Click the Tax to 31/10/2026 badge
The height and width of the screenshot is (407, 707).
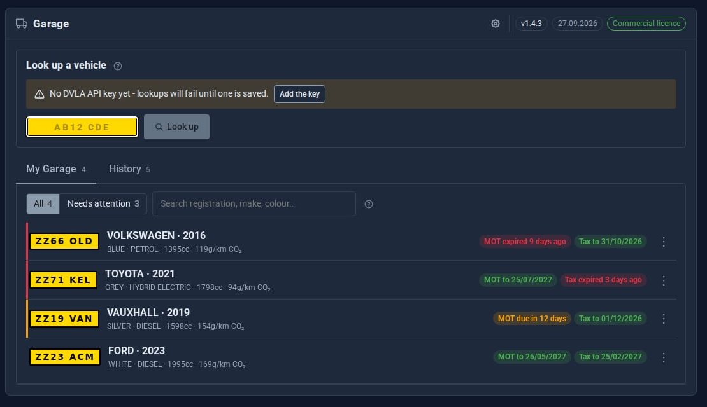pos(610,242)
